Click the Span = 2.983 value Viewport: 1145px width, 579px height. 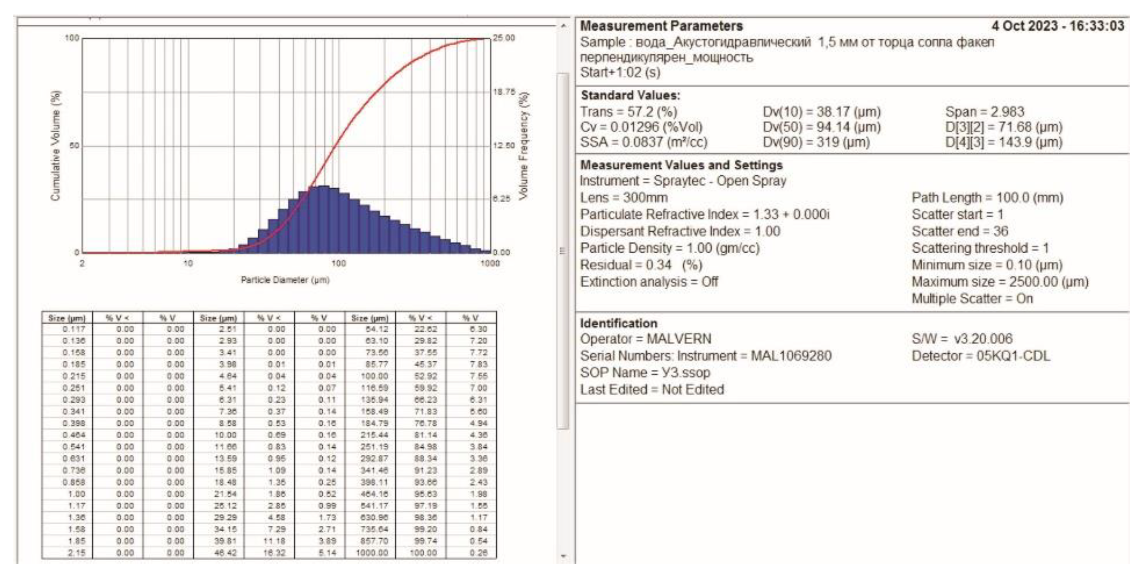985,112
